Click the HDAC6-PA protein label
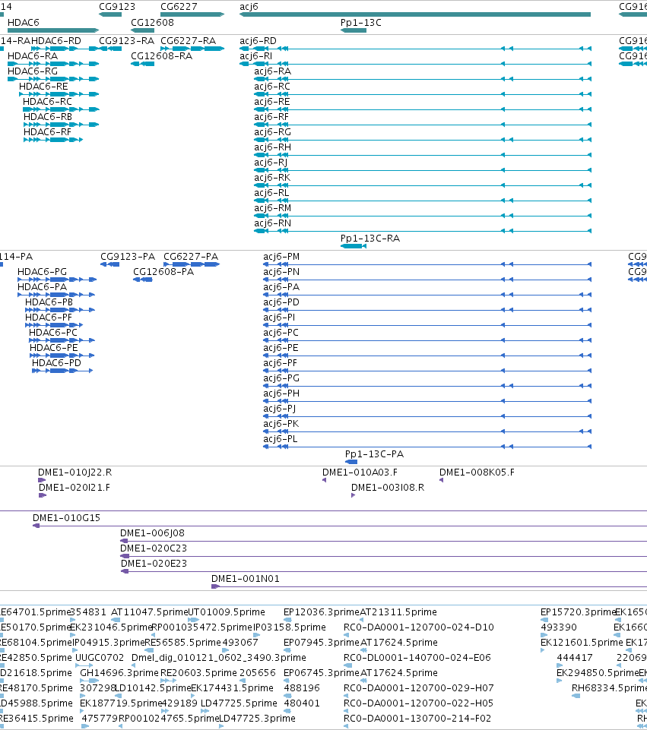Screen dimensions: 647x730 click(x=42, y=287)
